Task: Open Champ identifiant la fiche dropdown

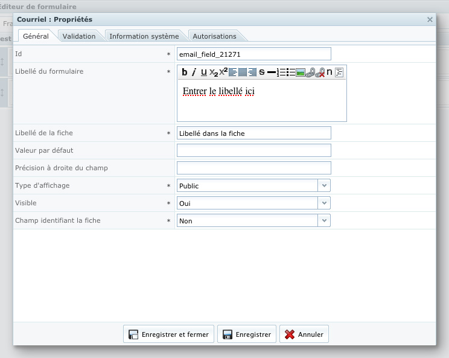Action: (x=324, y=220)
